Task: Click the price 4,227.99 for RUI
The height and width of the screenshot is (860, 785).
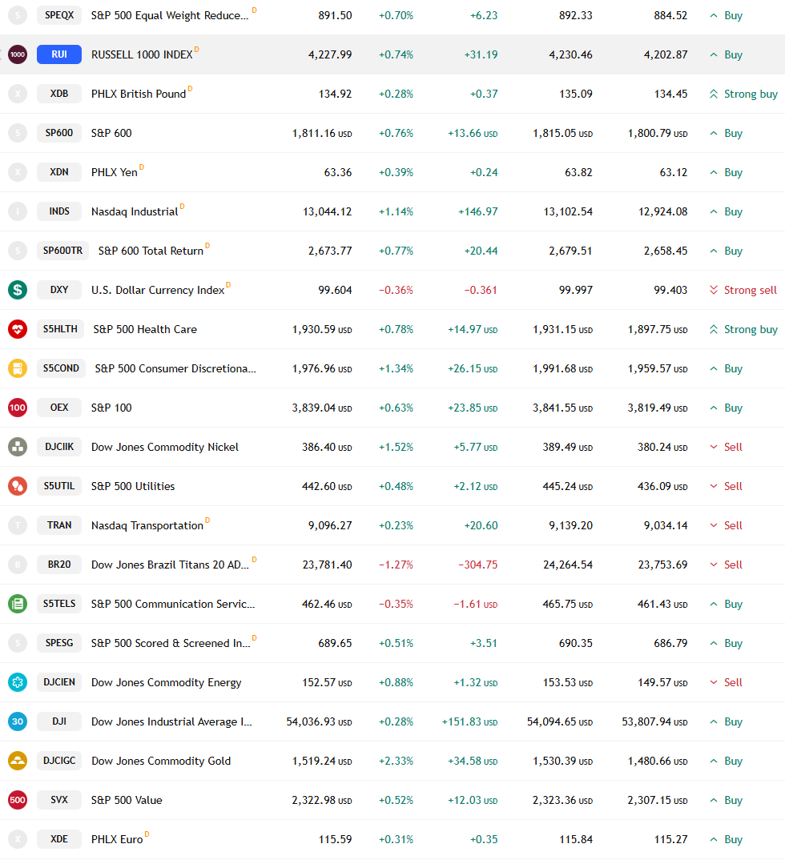Action: coord(330,54)
